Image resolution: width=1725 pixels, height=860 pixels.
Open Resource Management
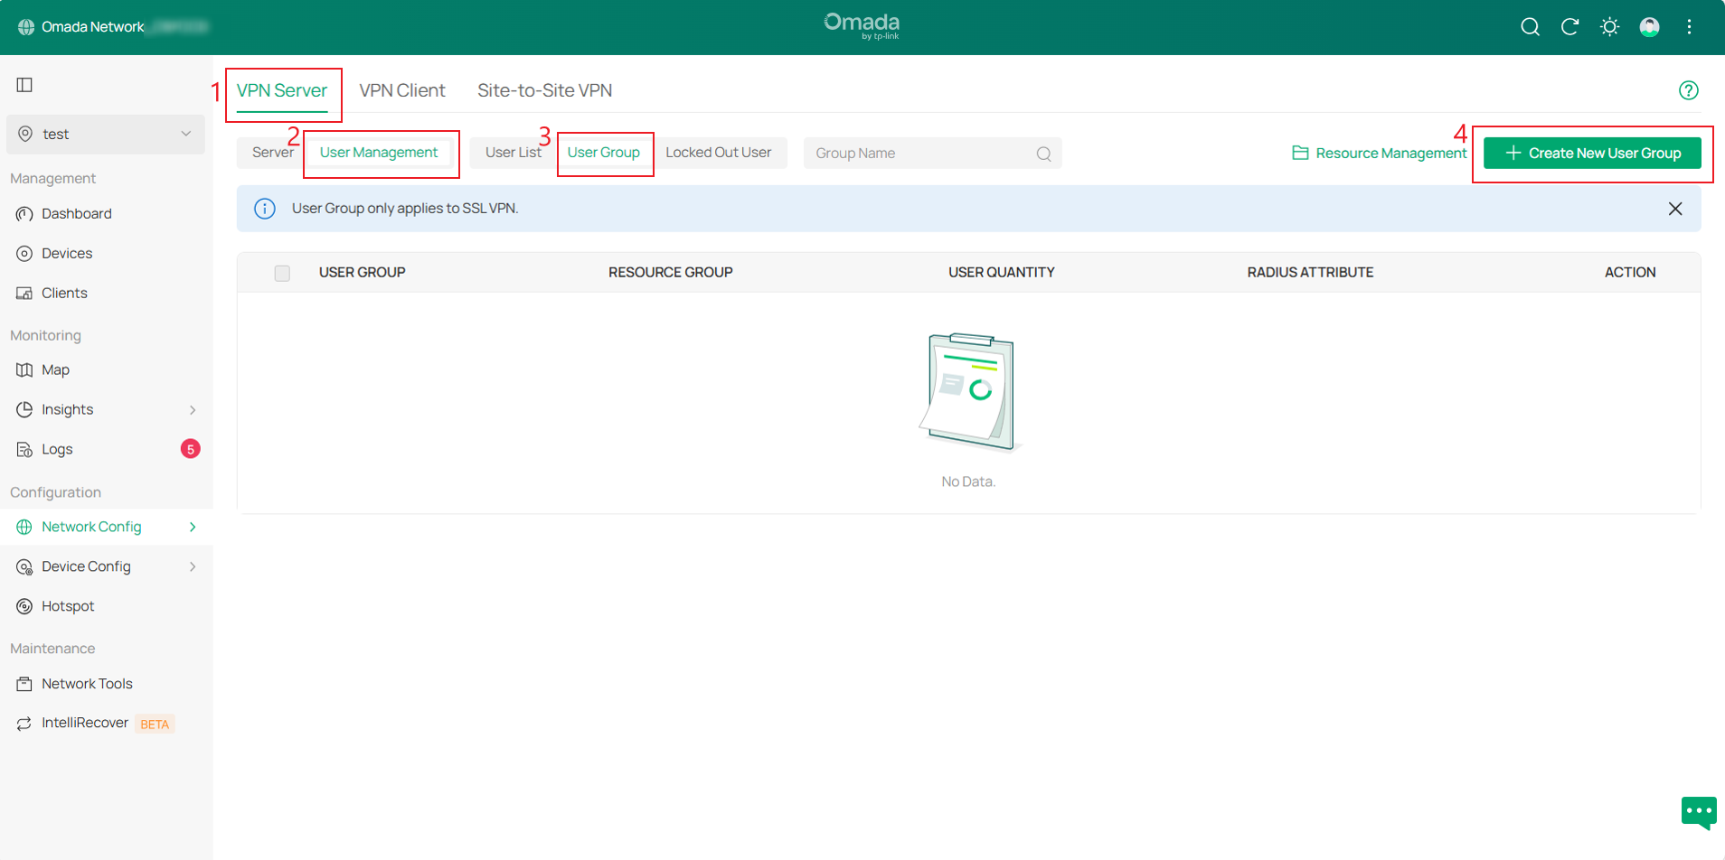1378,153
